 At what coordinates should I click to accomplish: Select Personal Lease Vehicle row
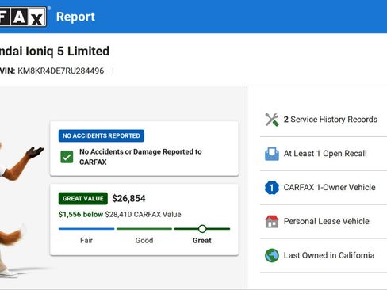click(324, 221)
